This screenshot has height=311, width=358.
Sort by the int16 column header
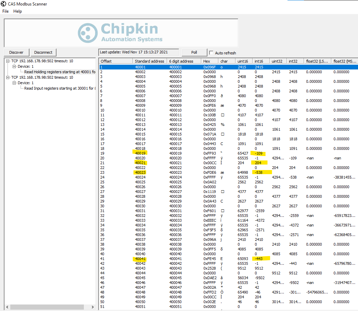point(261,61)
